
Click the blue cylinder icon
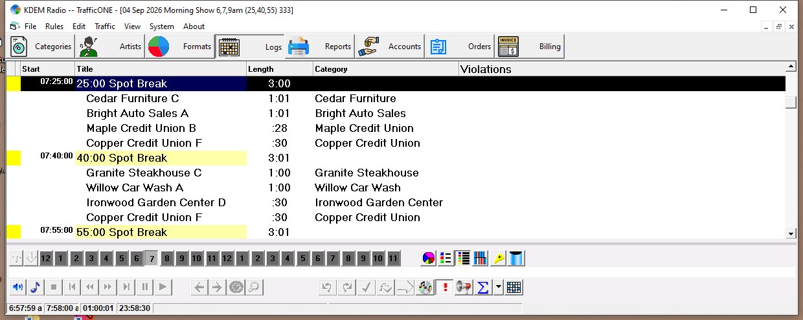516,259
